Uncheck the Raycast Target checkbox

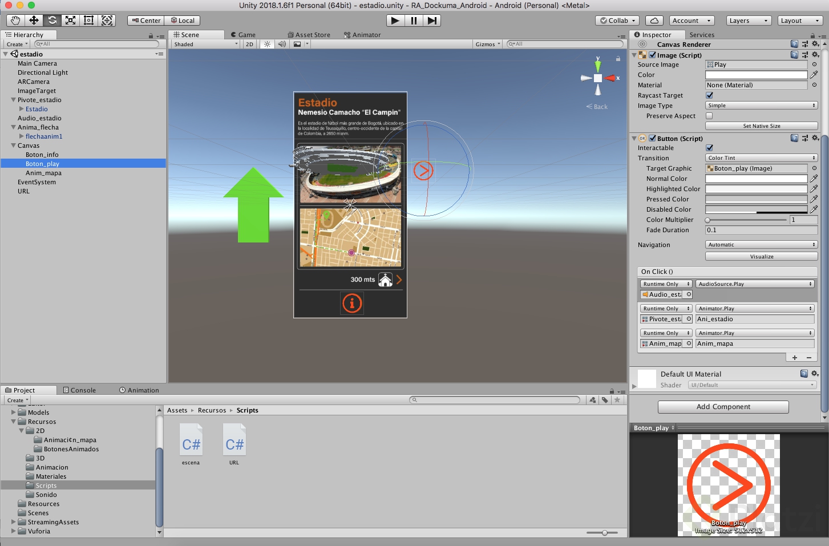click(x=709, y=95)
